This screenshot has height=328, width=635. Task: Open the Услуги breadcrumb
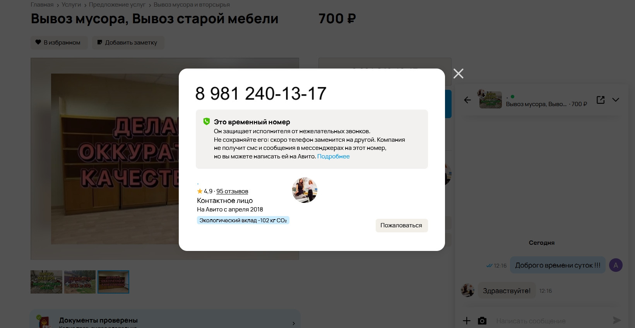pyautogui.click(x=71, y=5)
